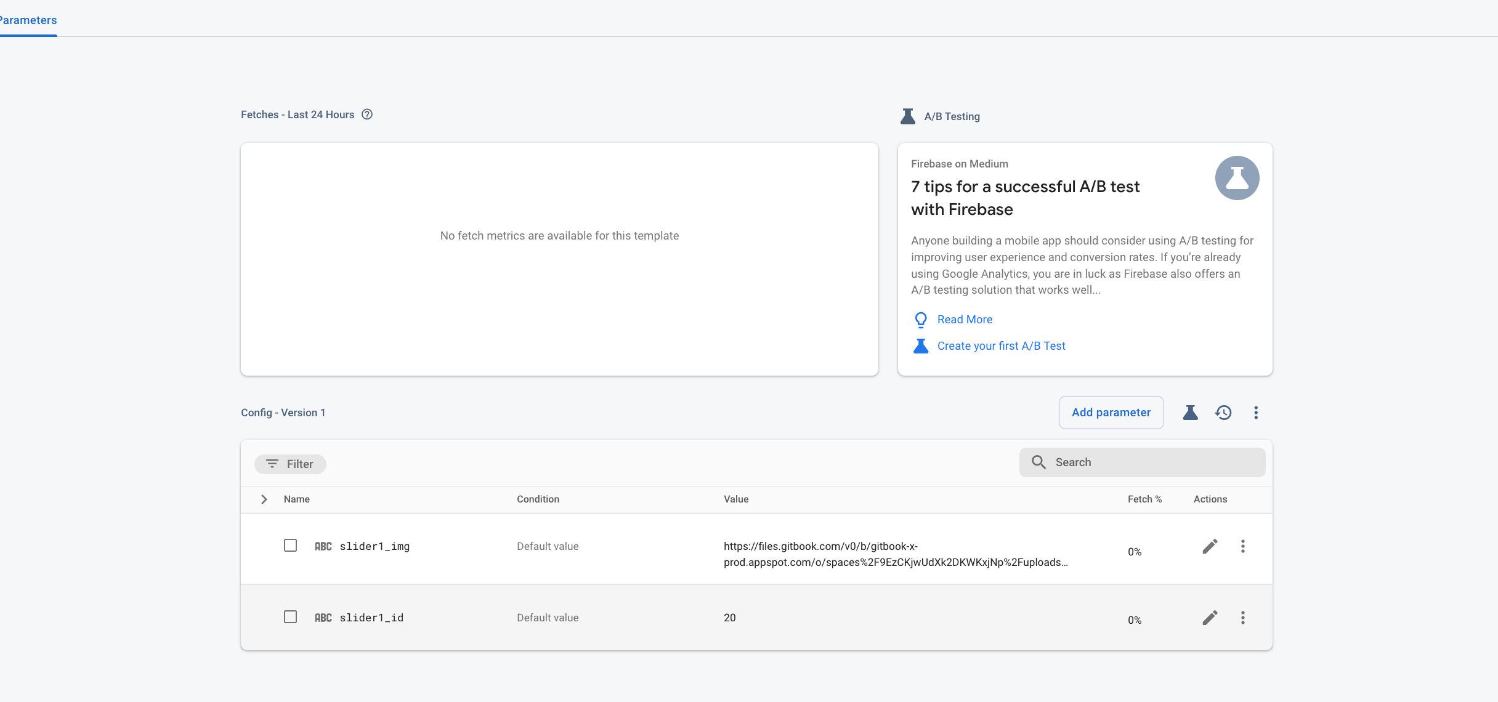The width and height of the screenshot is (1498, 702).
Task: Edit the slider1_img parameter with pencil icon
Action: 1210,546
